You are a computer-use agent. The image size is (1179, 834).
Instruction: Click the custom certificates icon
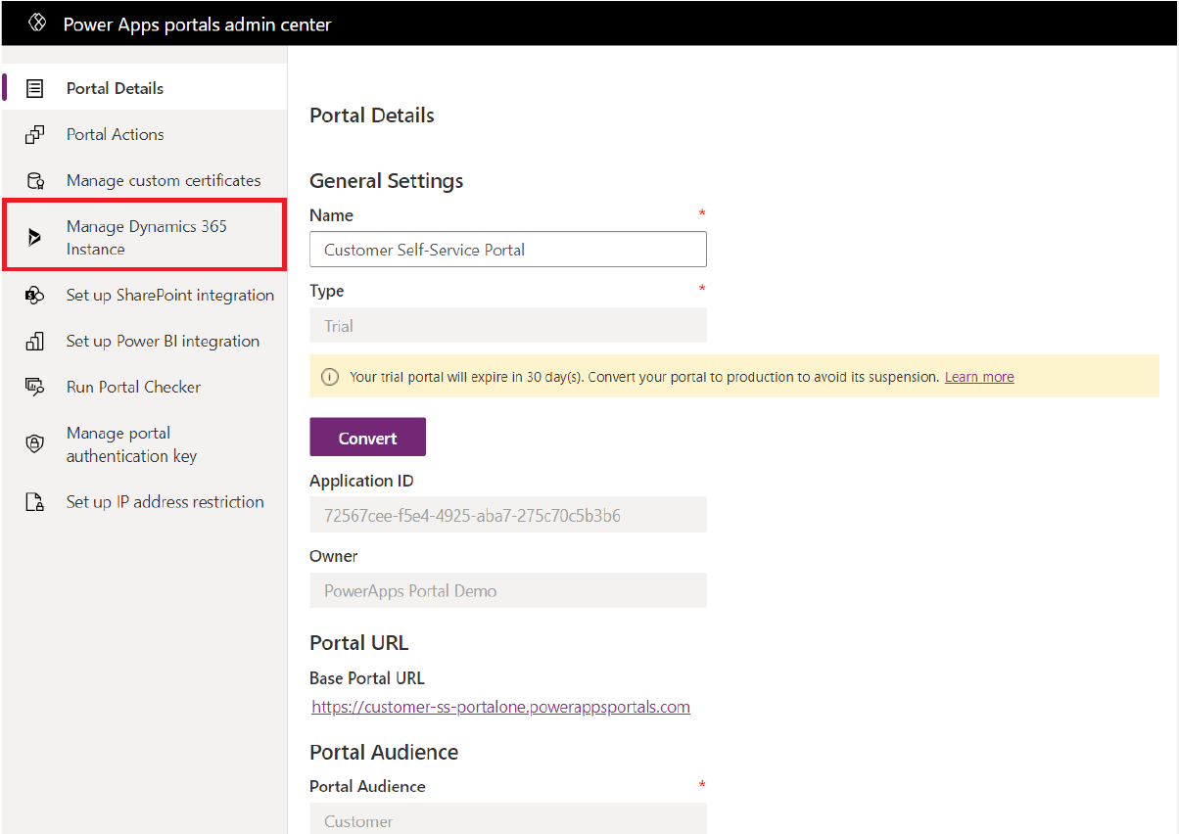click(34, 180)
